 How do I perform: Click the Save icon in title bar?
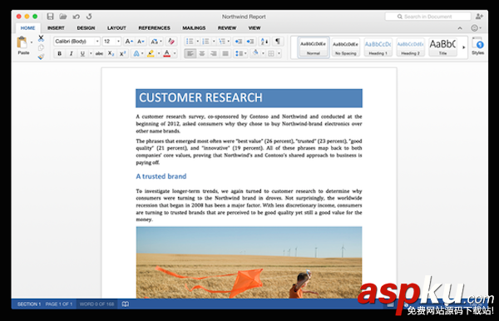tap(50, 17)
